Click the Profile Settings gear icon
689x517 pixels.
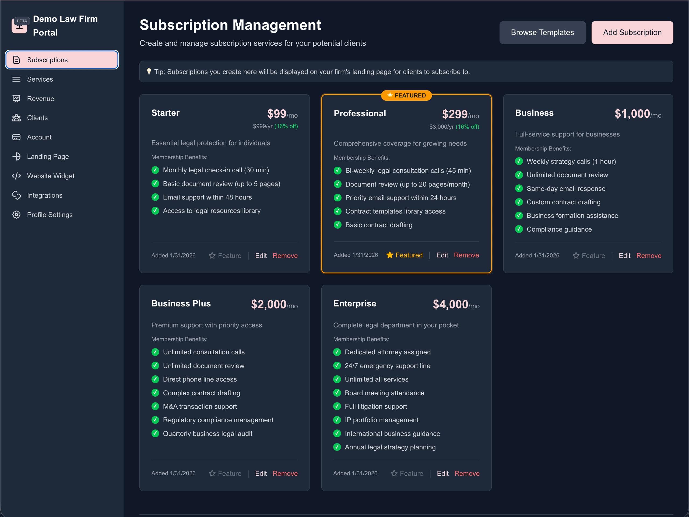point(16,214)
